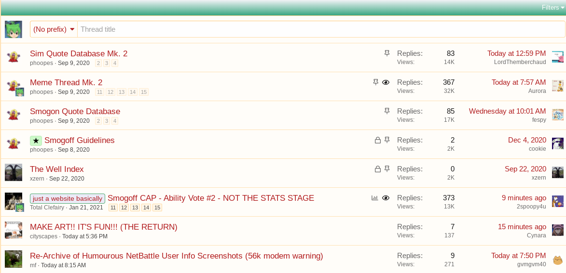The height and width of the screenshot is (273, 566).
Task: Click the lock icon on Smogoff Guidelines
Action: pos(377,140)
